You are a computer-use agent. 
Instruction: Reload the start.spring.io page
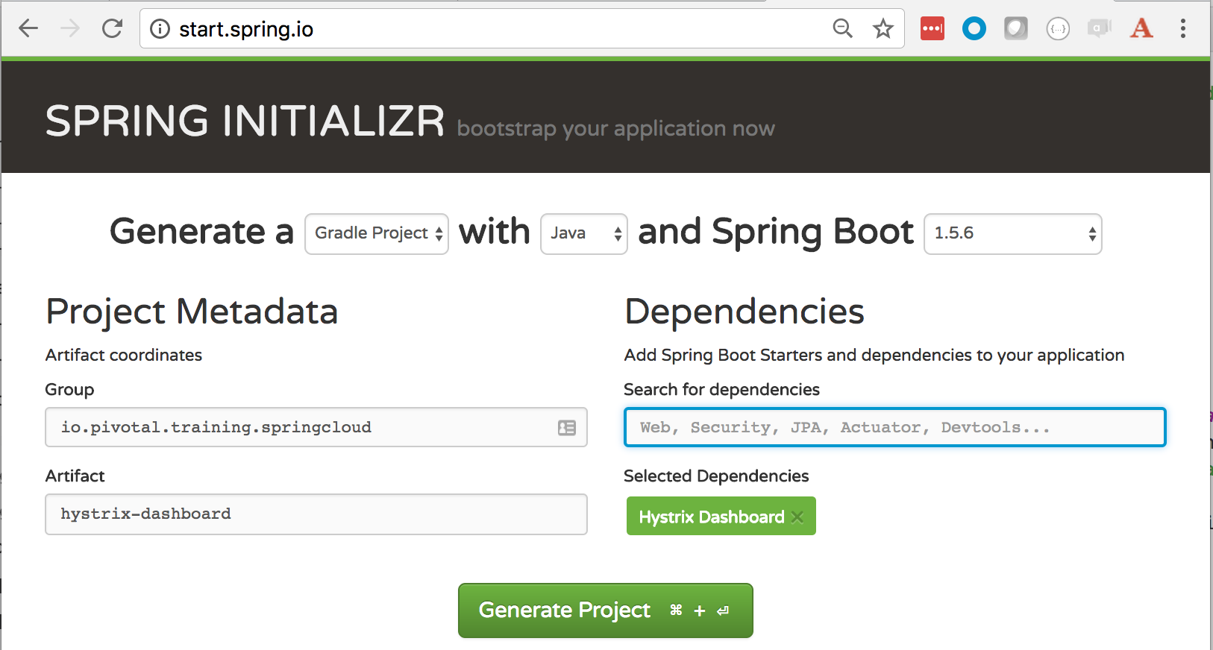tap(113, 29)
